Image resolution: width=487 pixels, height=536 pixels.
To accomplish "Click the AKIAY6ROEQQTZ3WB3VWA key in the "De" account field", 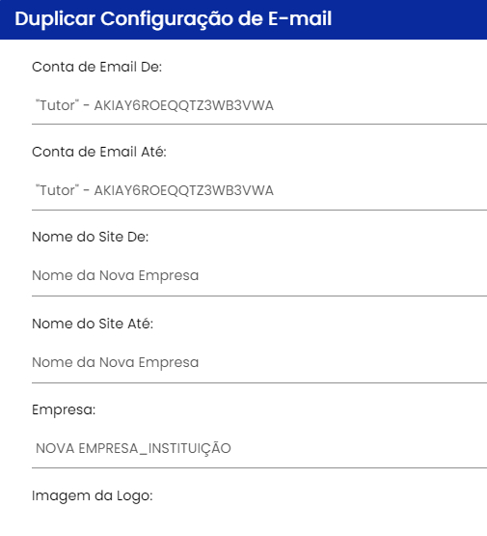I will pyautogui.click(x=184, y=105).
